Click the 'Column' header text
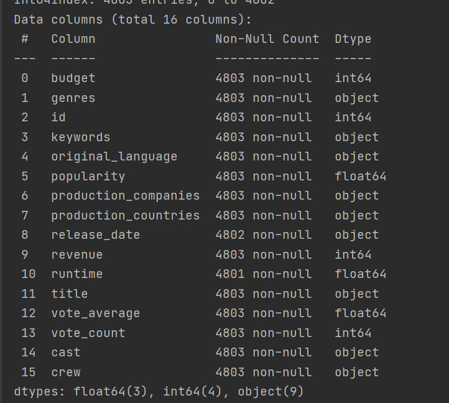 73,39
